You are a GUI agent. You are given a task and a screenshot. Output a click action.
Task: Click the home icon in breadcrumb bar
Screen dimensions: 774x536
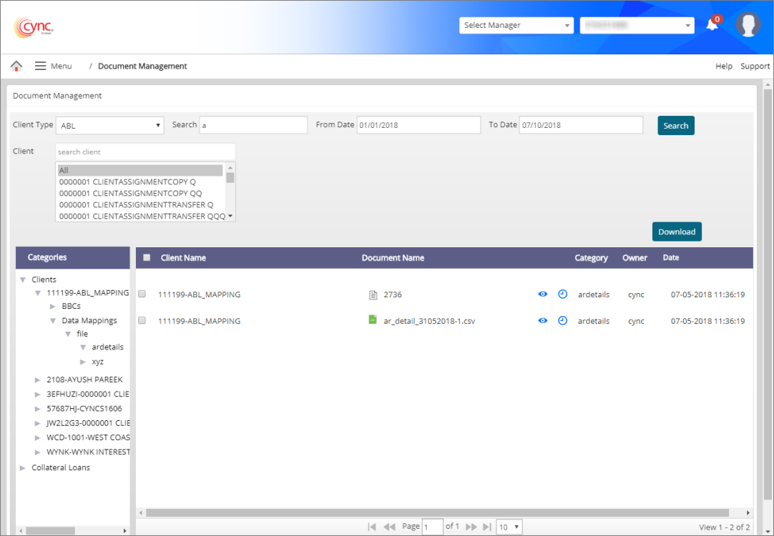coord(16,66)
